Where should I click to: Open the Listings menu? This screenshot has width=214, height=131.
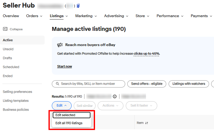59,16
